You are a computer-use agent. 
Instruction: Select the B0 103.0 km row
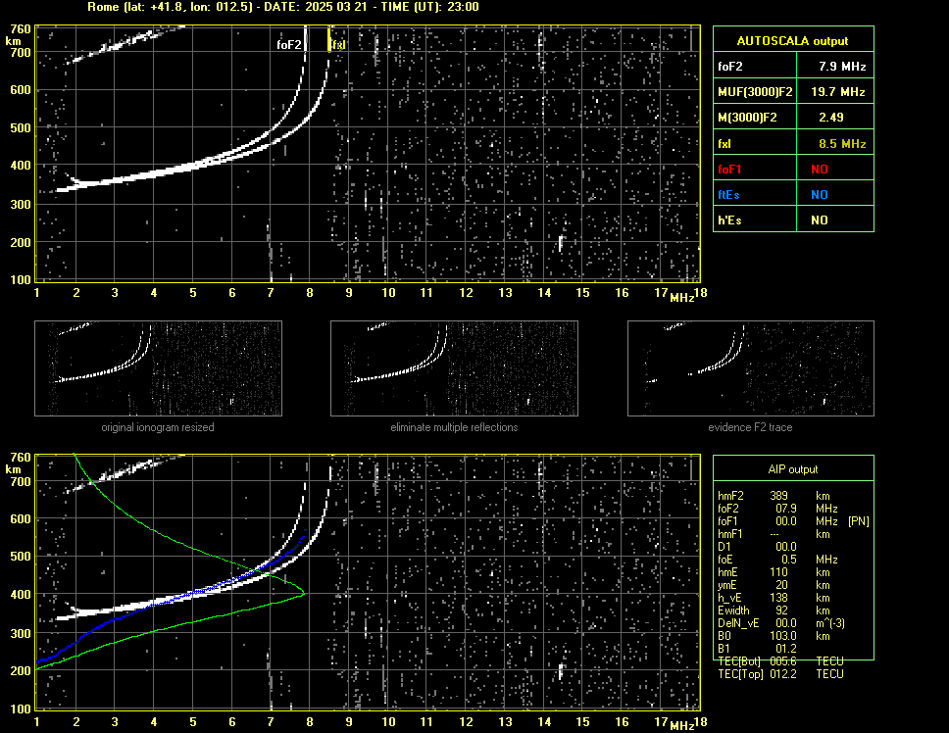pos(774,635)
